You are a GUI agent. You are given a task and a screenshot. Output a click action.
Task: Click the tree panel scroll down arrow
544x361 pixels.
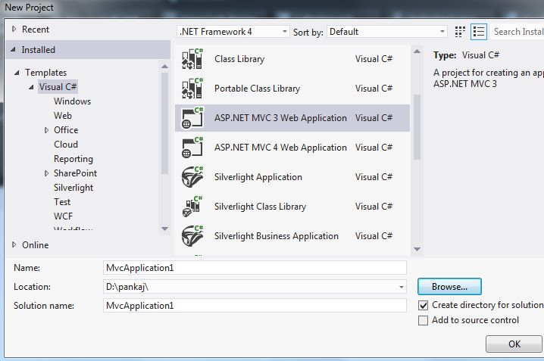click(x=165, y=229)
